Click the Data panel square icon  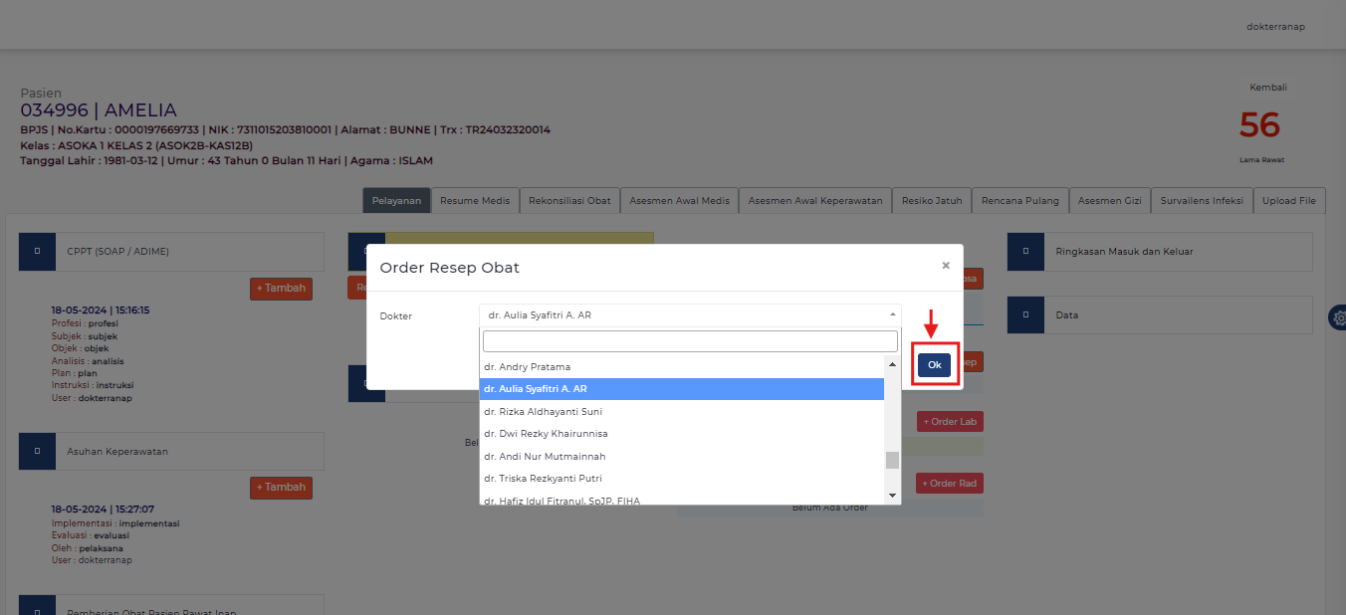[x=1025, y=315]
